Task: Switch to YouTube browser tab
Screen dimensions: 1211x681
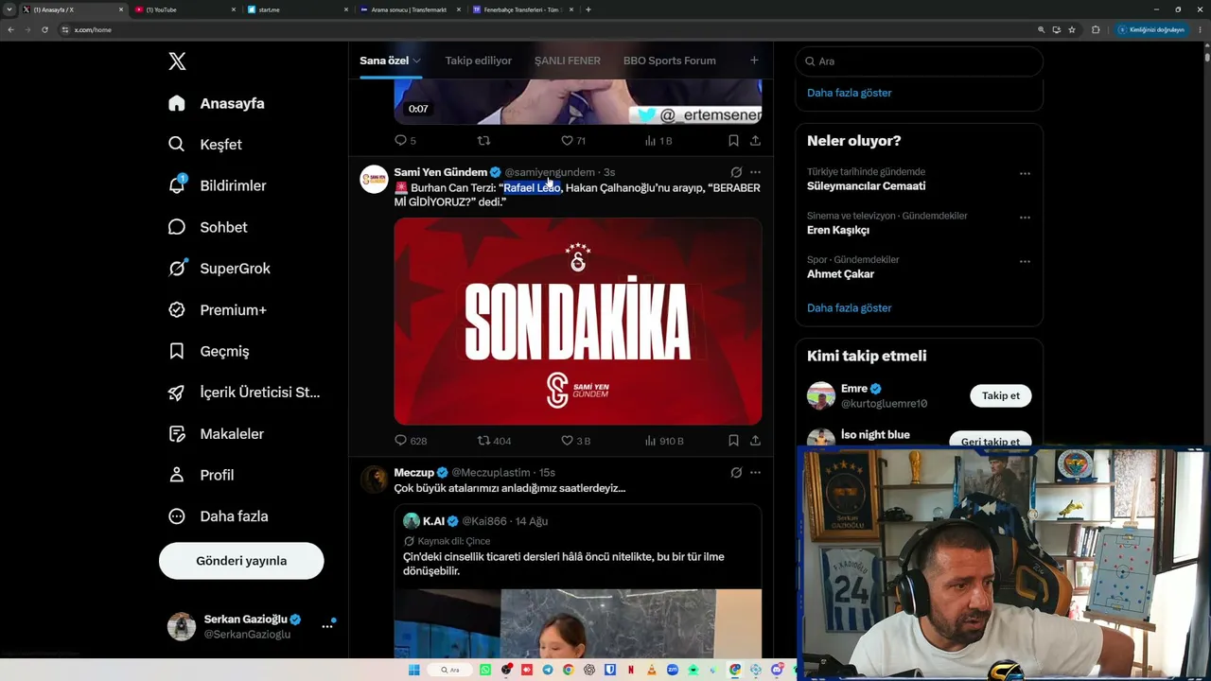Action: pyautogui.click(x=185, y=9)
